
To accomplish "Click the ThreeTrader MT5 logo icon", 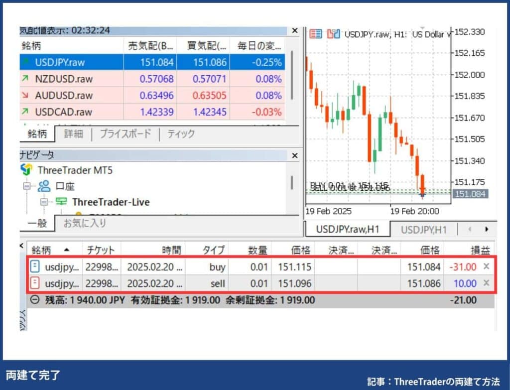I will pyautogui.click(x=26, y=169).
